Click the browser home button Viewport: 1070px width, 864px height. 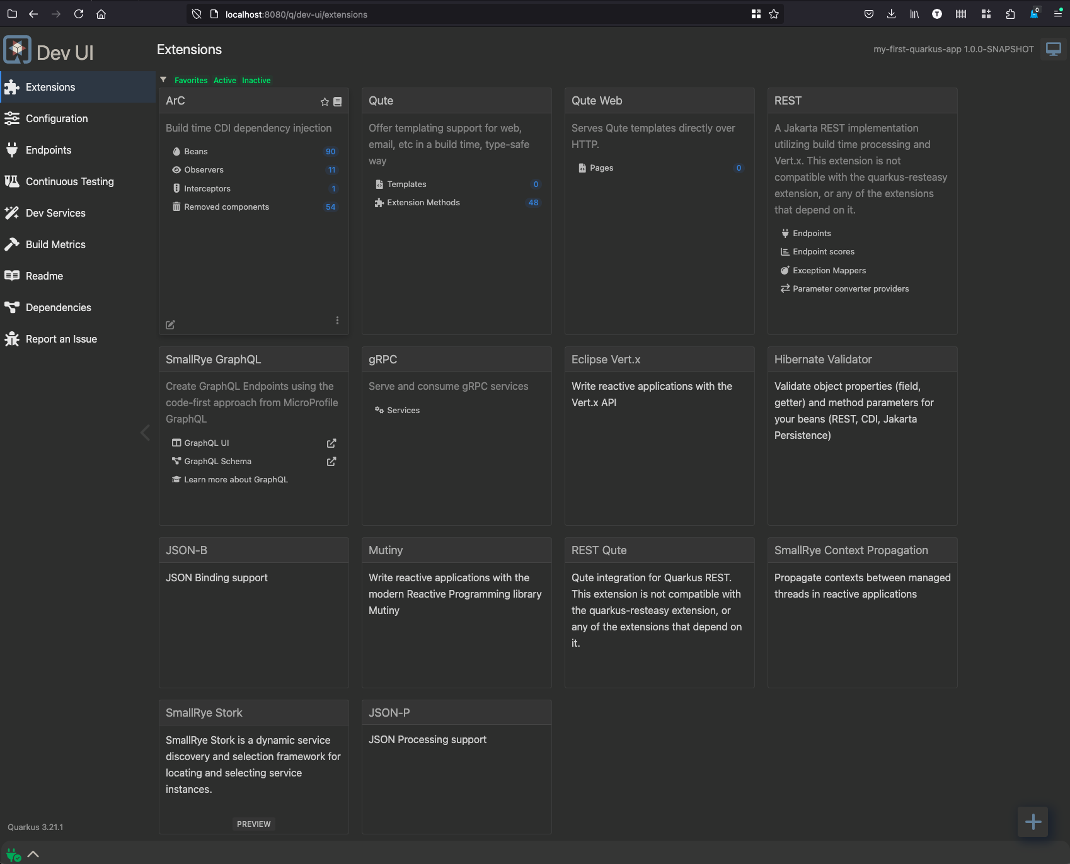[x=101, y=14]
